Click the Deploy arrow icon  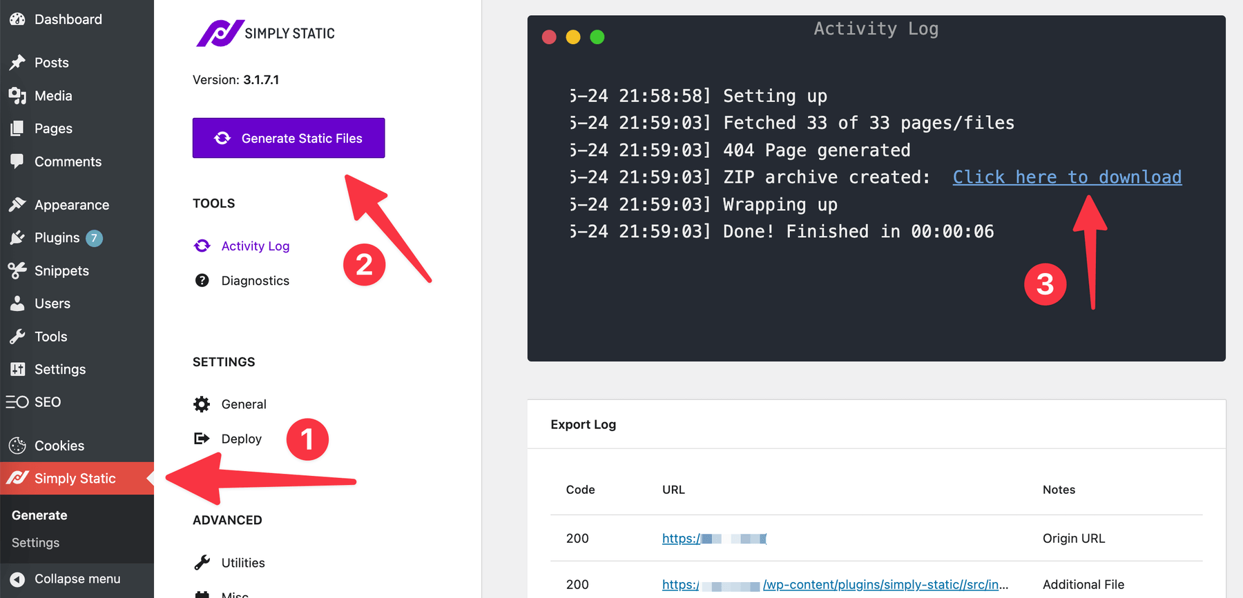tap(202, 439)
